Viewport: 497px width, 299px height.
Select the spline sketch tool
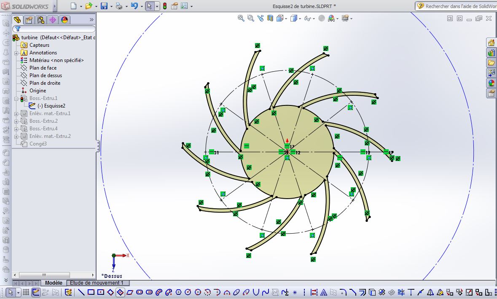(x=266, y=292)
